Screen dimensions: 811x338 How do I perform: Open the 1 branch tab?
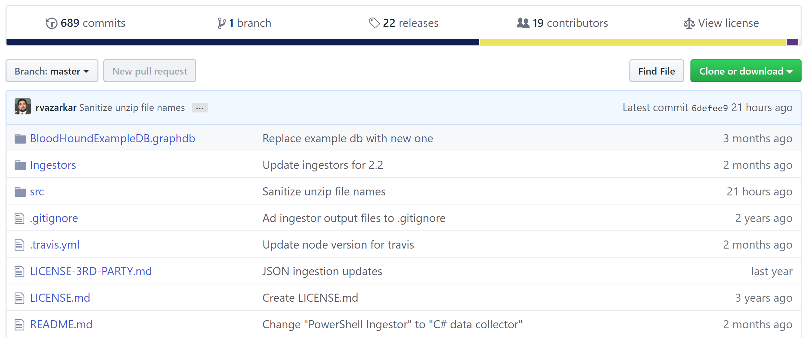(x=244, y=23)
